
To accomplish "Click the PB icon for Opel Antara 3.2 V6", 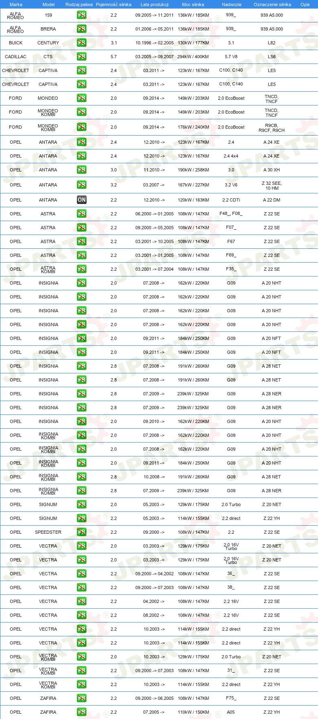I will click(82, 185).
